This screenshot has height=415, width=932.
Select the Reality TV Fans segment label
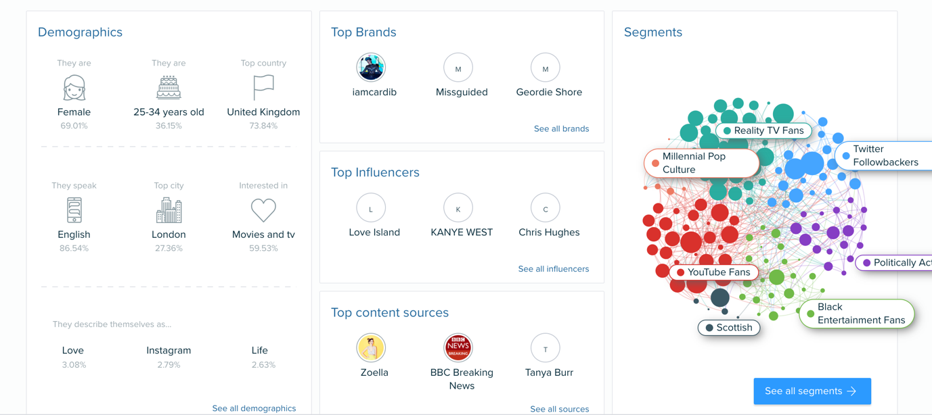click(763, 130)
